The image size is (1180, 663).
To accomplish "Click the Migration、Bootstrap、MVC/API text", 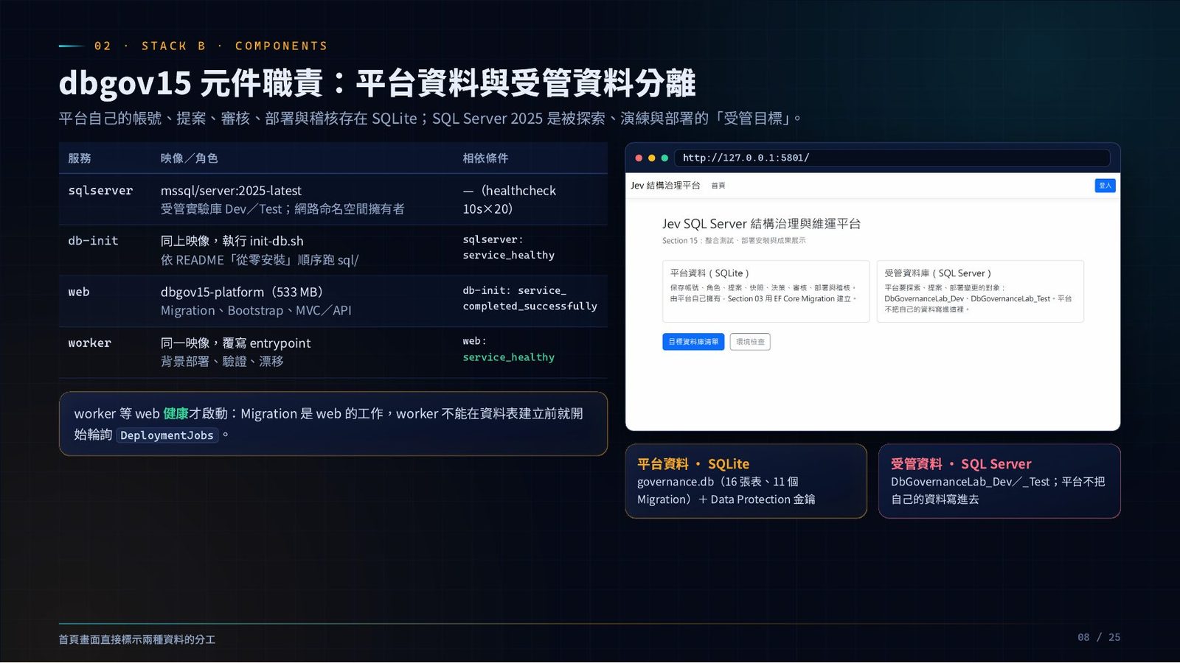I will click(256, 311).
